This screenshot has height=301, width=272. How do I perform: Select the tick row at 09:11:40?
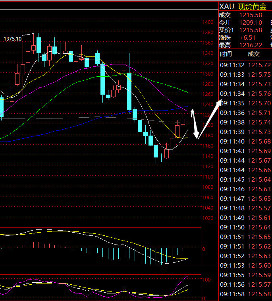[245, 141]
